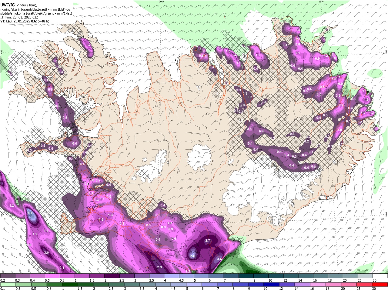This screenshot has width=388, height=291.
Task: Click the bold "UWC/IG" map title
Action: (x=7, y=5)
